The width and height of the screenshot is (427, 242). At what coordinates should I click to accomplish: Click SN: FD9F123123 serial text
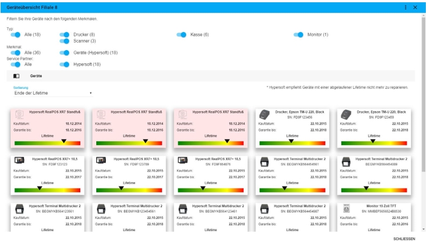[55, 165]
